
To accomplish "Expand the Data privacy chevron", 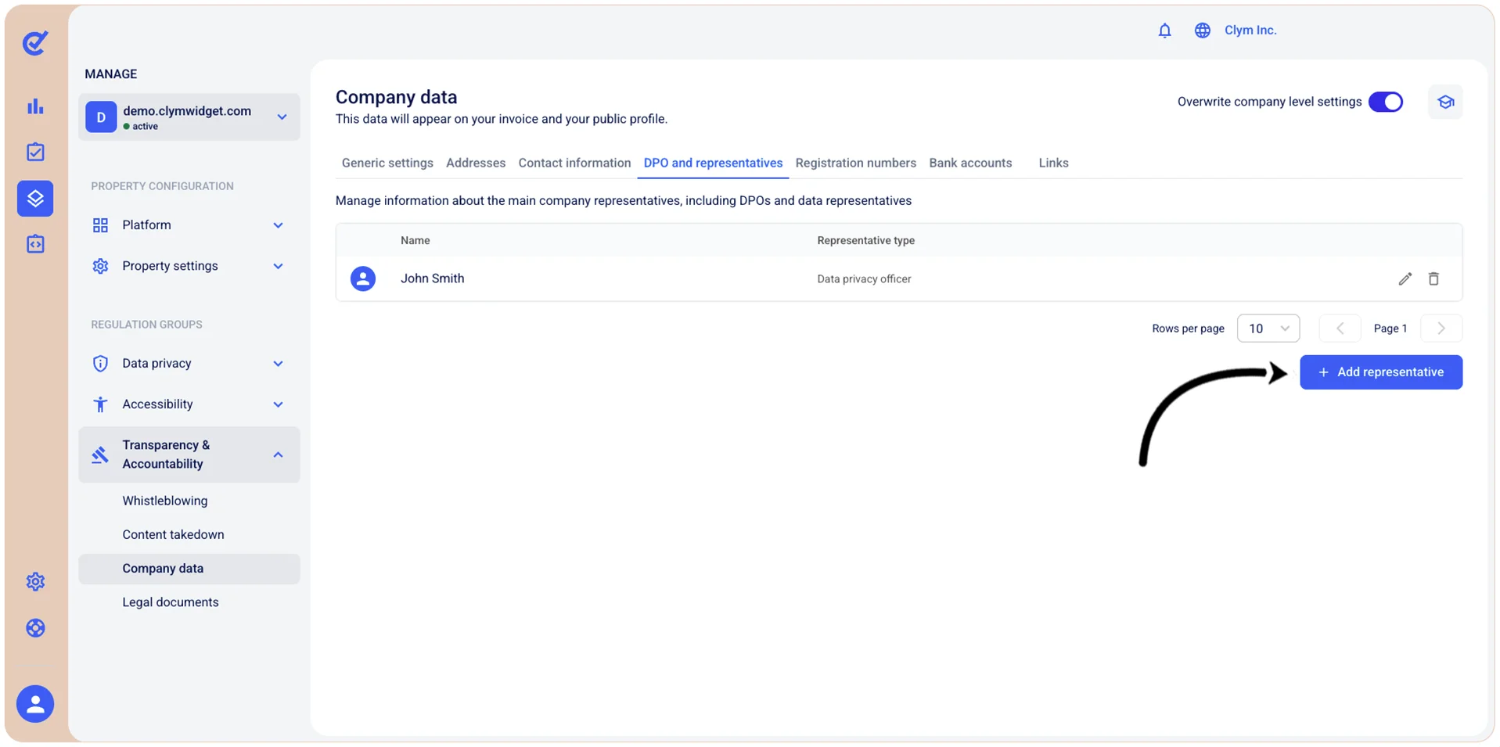I will tap(278, 364).
